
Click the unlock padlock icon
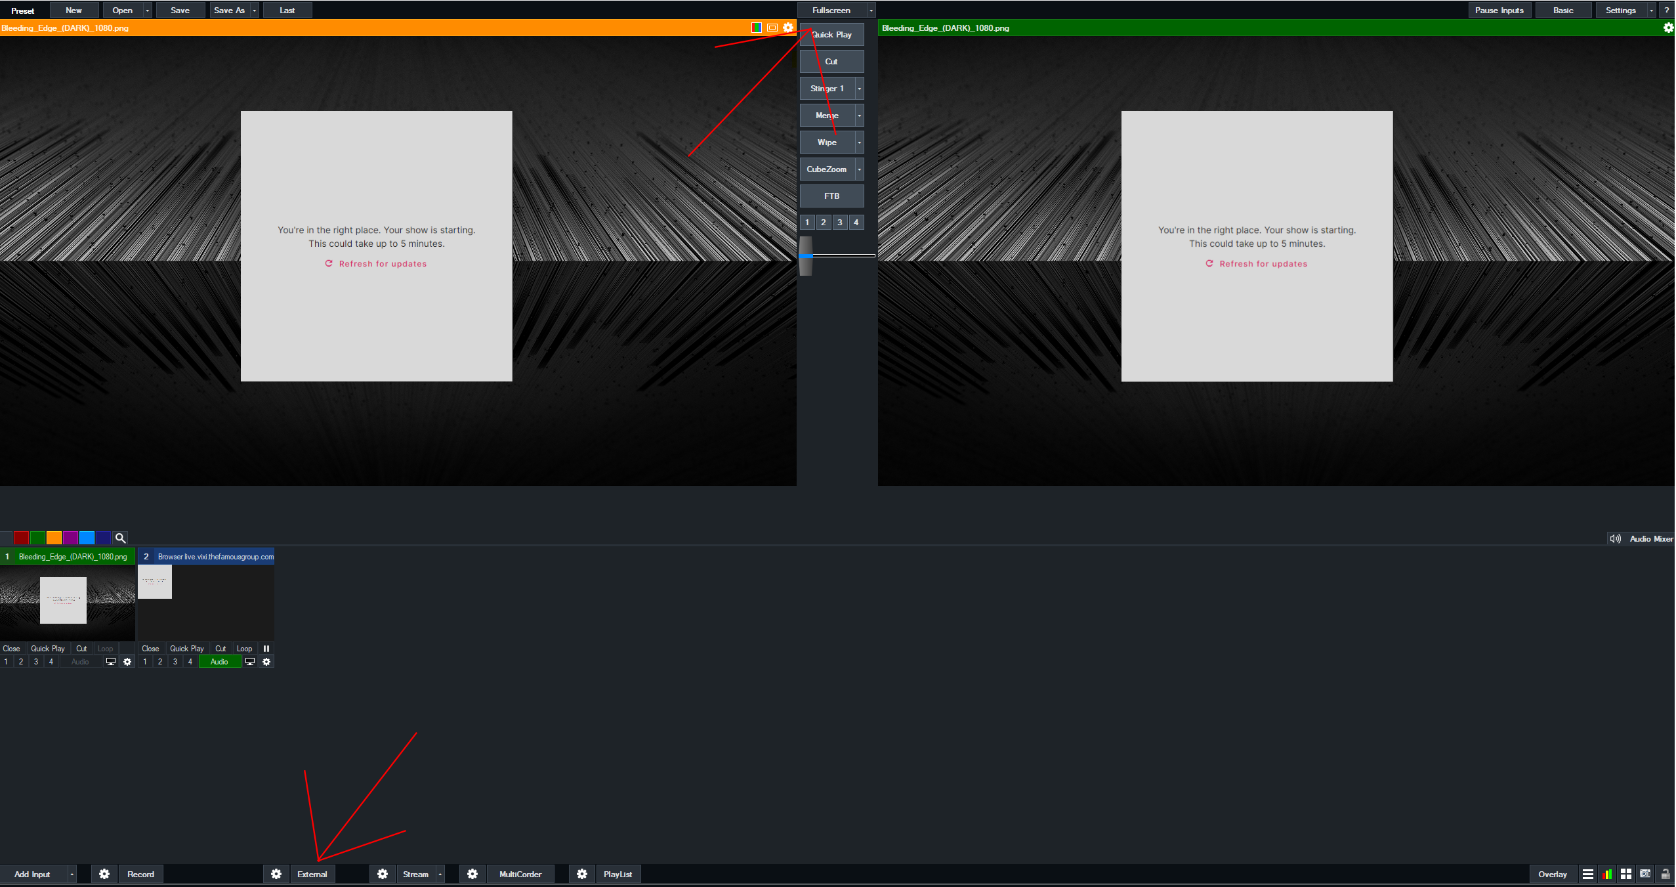pos(1665,874)
